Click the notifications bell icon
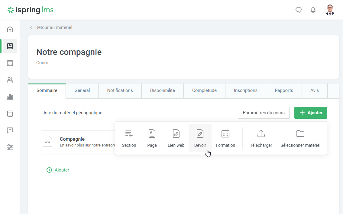Screen dimensions: 343x214 pyautogui.click(x=313, y=10)
